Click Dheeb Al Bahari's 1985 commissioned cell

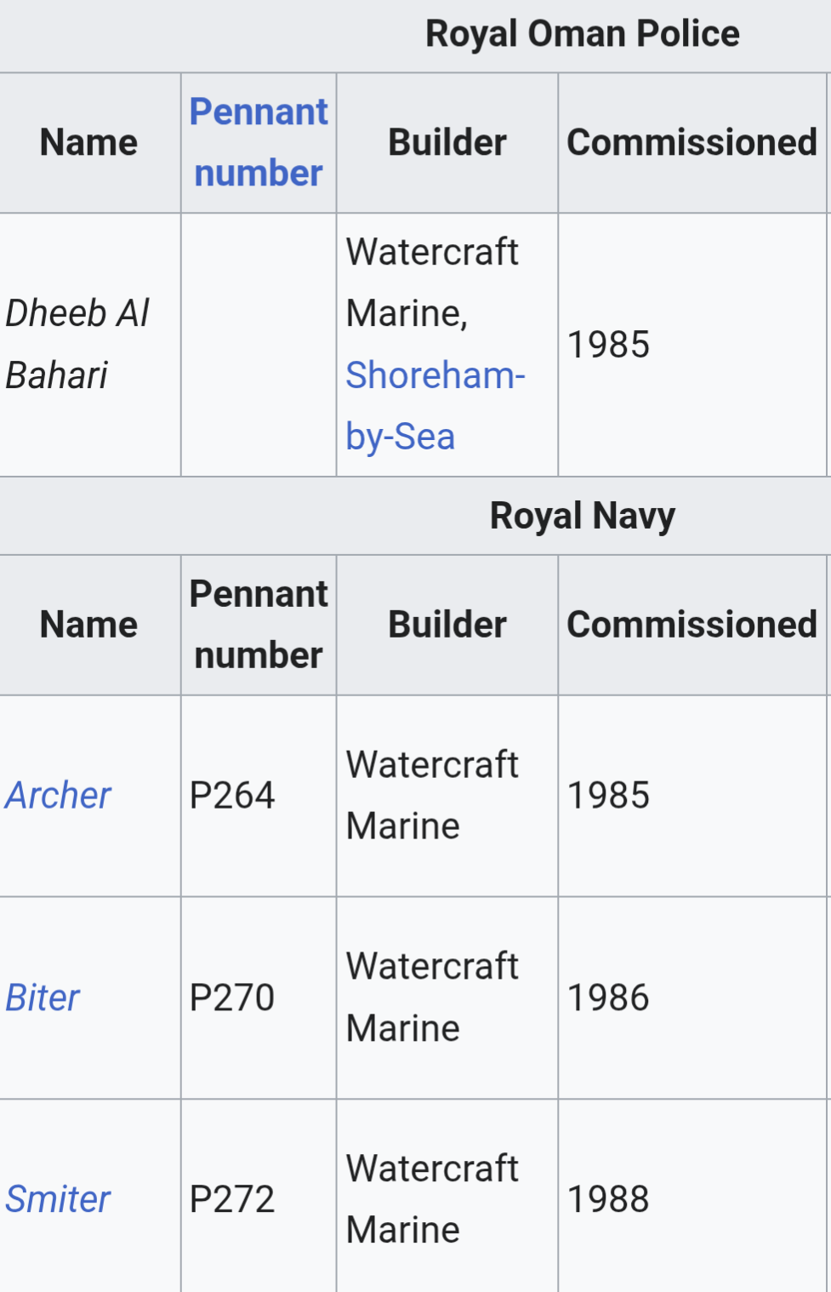point(608,345)
